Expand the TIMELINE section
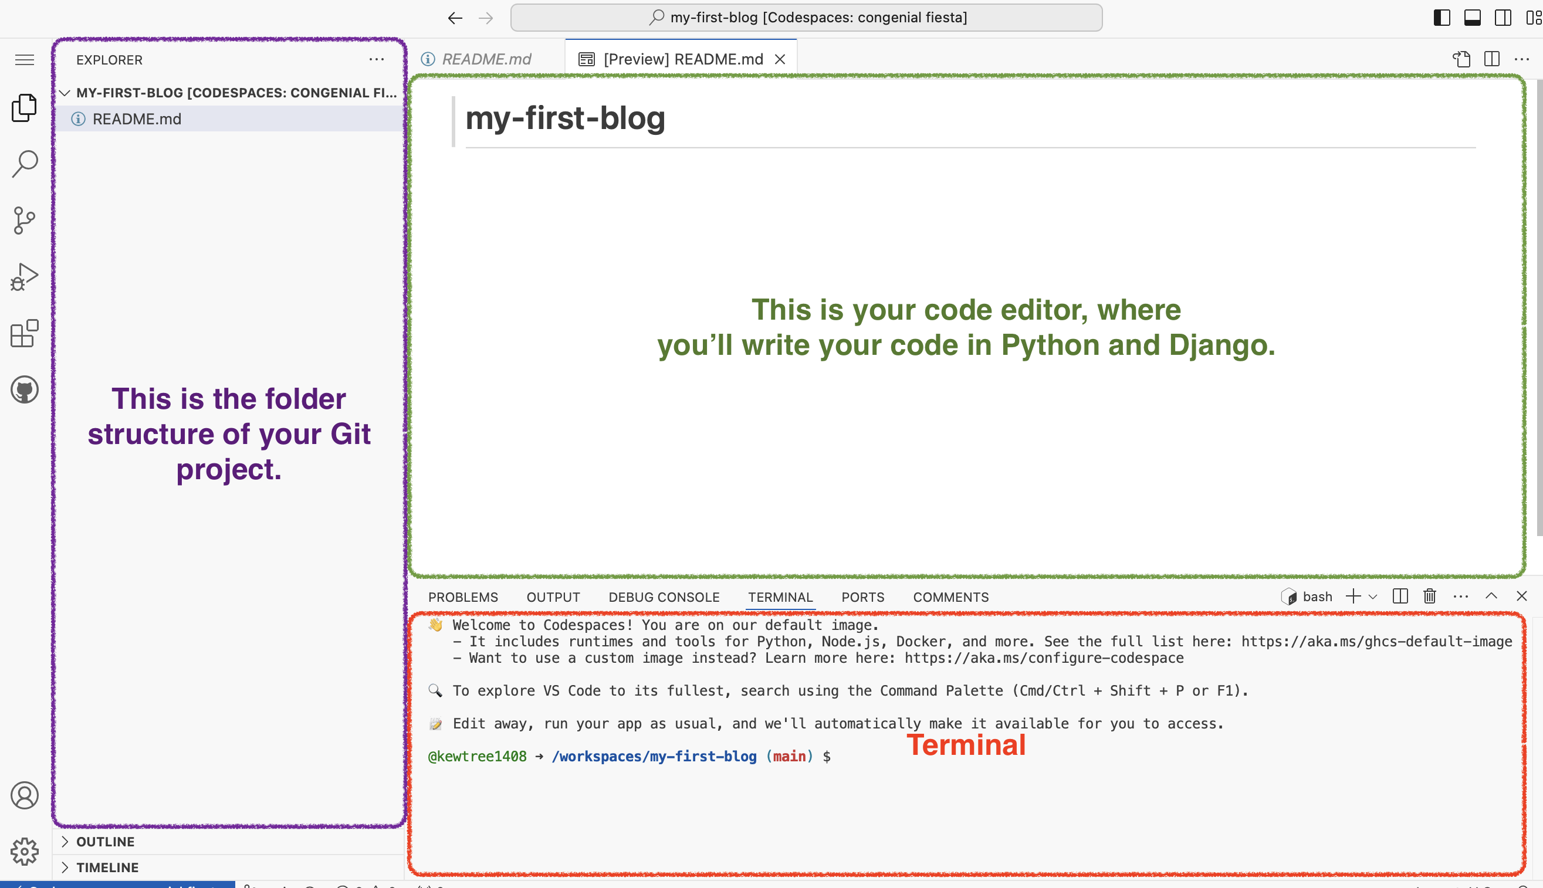Viewport: 1543px width, 888px height. pos(107,867)
